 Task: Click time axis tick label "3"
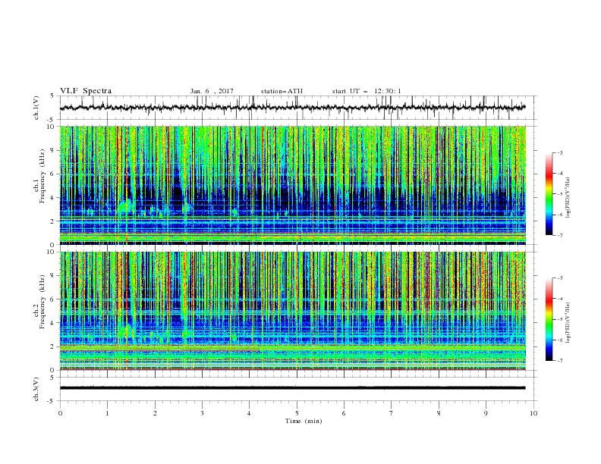click(202, 413)
